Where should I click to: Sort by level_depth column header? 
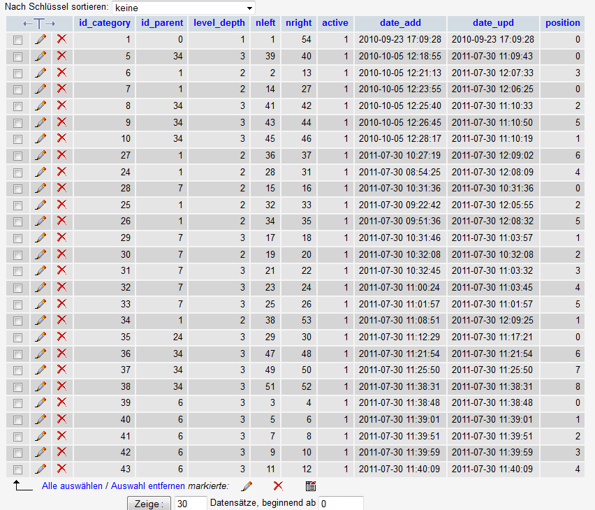219,23
